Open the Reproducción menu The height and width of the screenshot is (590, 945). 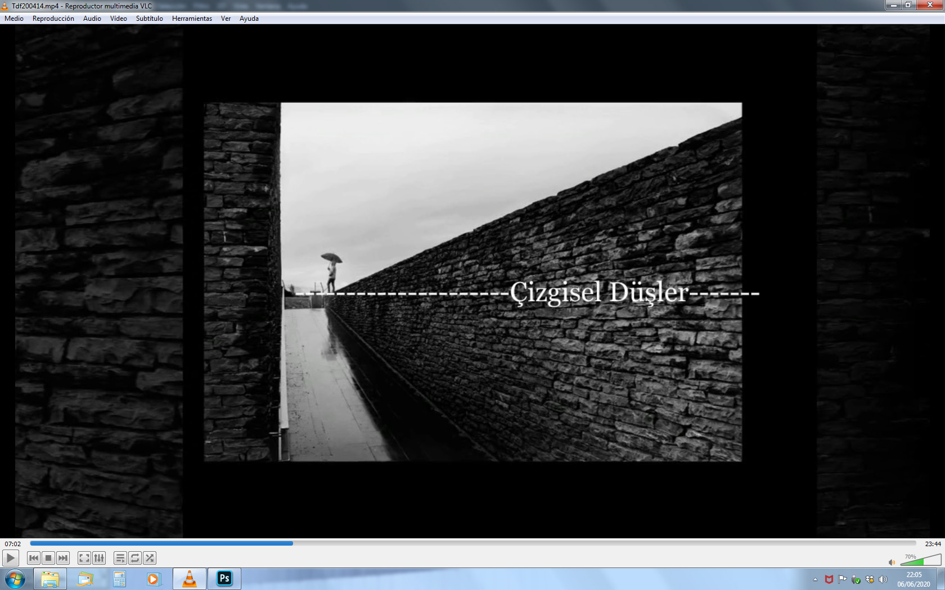[53, 19]
